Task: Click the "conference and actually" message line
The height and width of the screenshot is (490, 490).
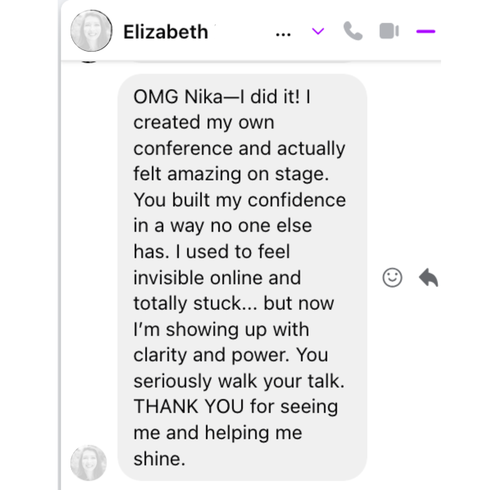Action: pyautogui.click(x=239, y=149)
